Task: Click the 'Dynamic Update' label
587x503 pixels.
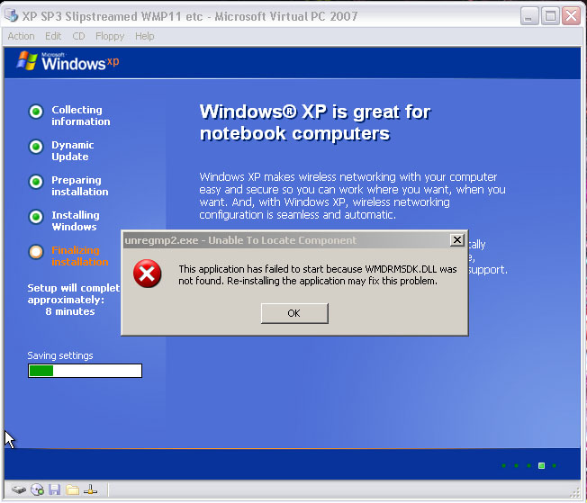Action: pyautogui.click(x=73, y=151)
